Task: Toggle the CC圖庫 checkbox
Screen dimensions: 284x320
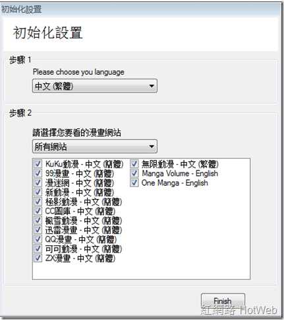Action: [x=38, y=211]
